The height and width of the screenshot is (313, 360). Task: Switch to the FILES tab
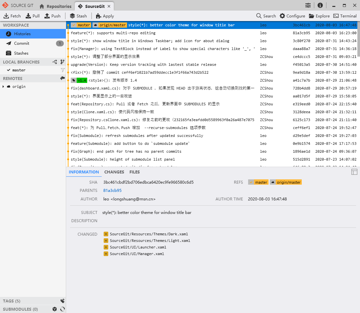[135, 172]
